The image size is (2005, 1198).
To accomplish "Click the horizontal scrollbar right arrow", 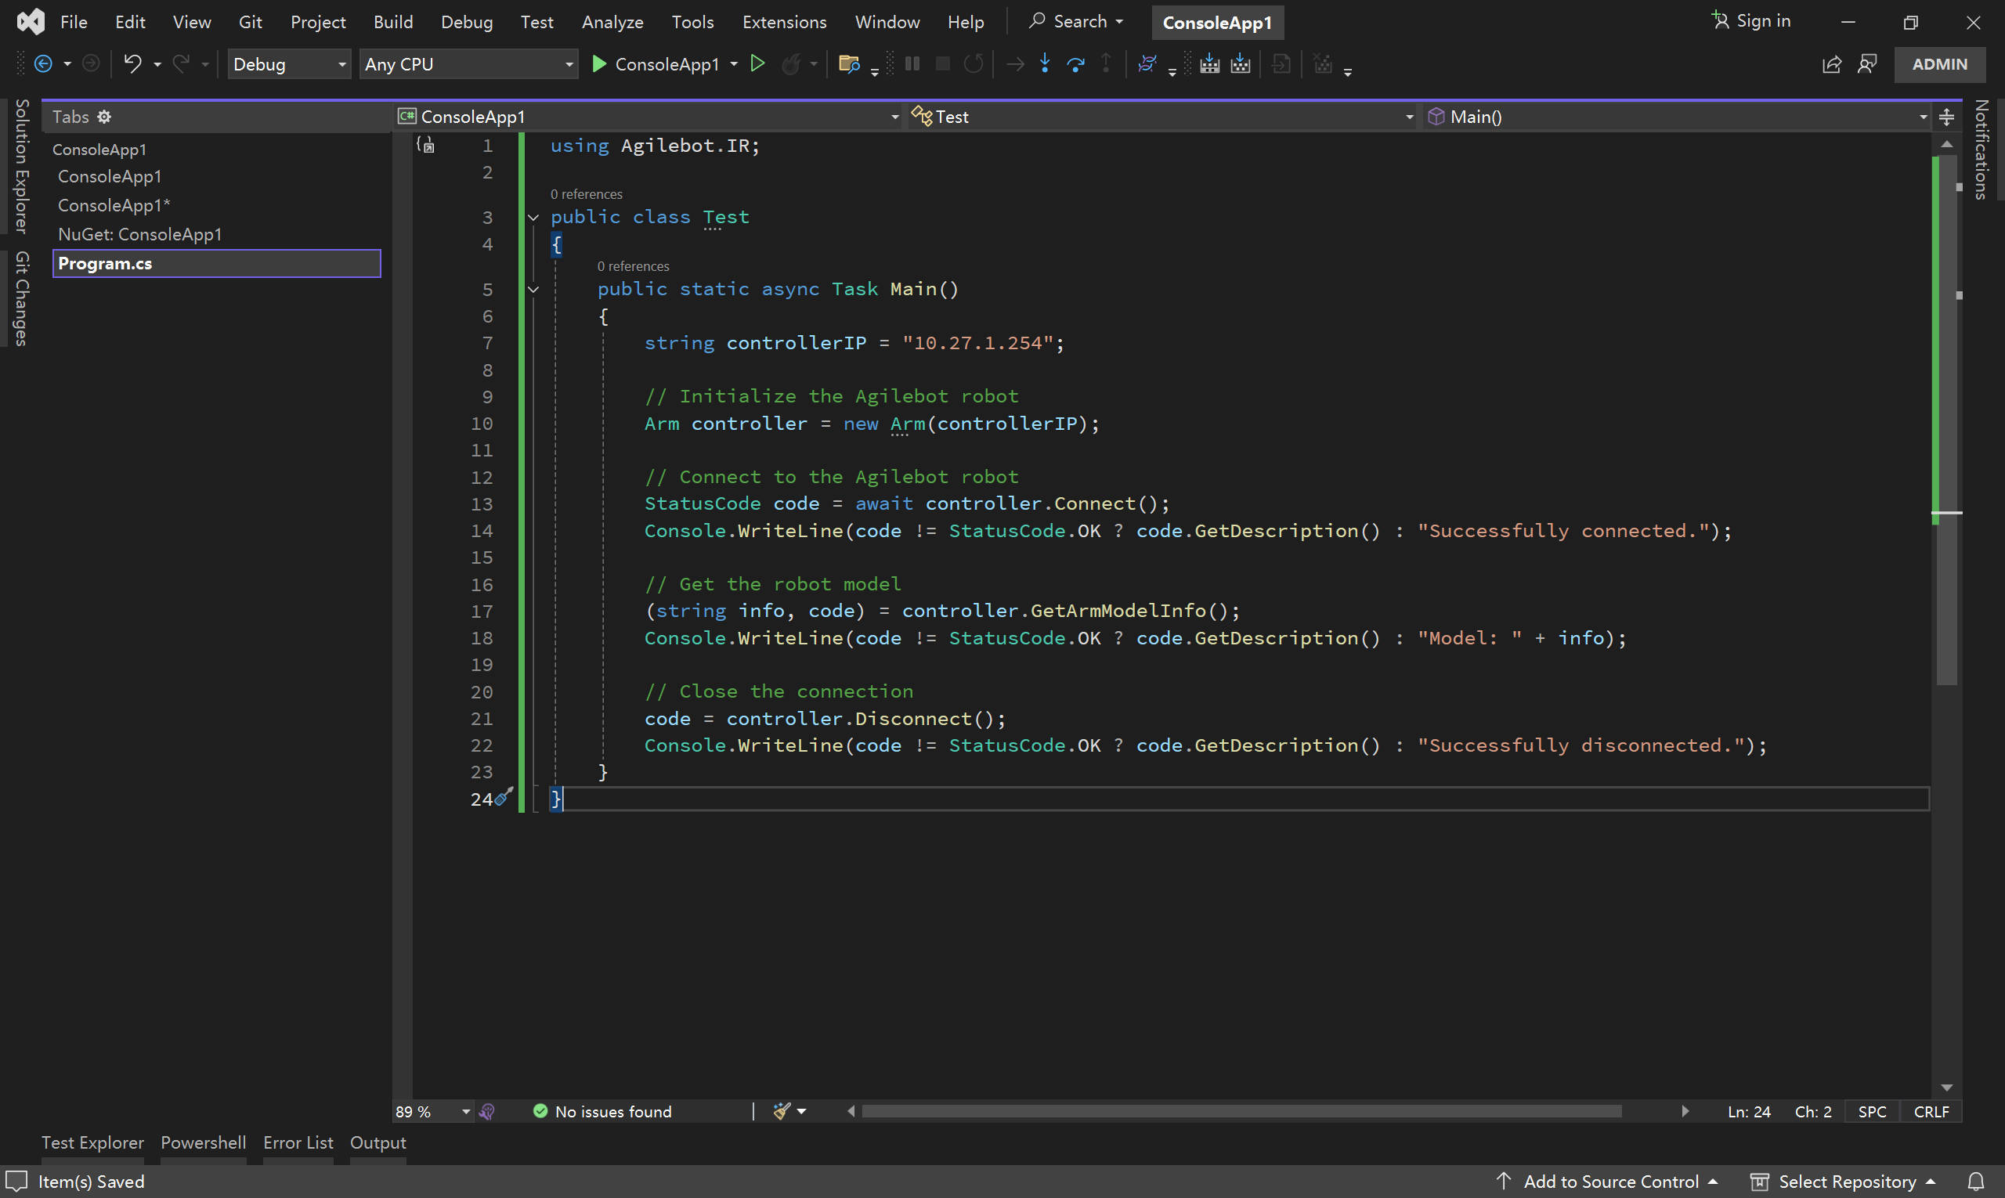I will (x=1685, y=1112).
